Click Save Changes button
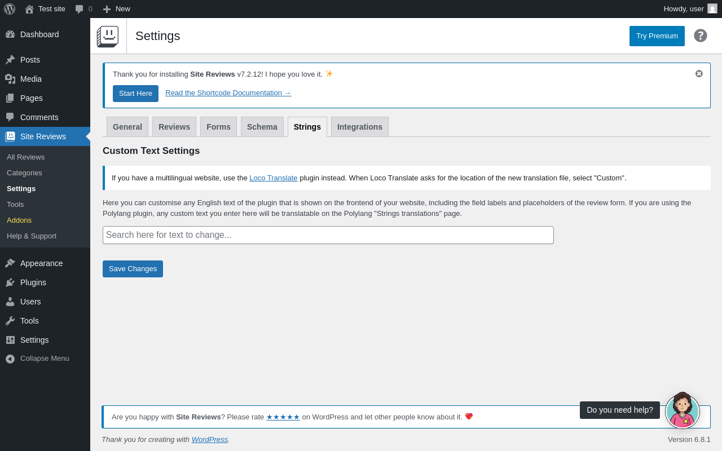The width and height of the screenshot is (722, 451). [133, 269]
